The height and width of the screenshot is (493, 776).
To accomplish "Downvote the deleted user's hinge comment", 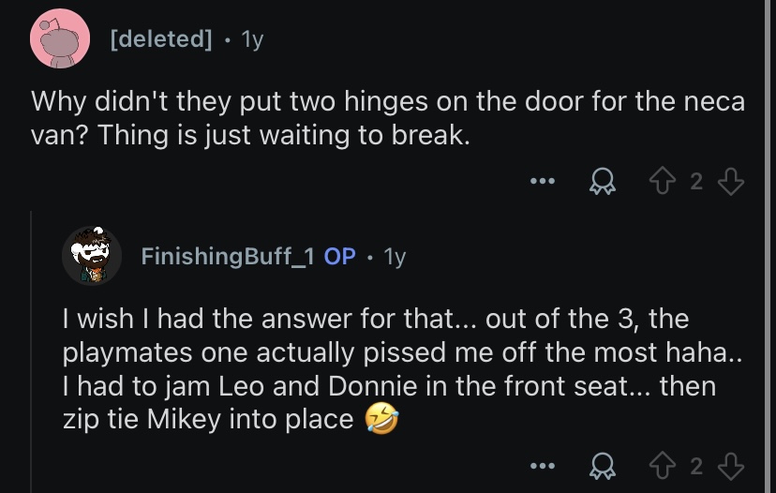I will pyautogui.click(x=731, y=181).
